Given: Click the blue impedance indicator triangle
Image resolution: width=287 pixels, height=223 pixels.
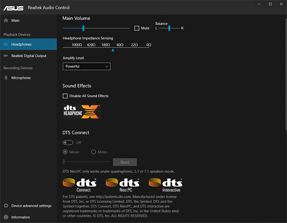Looking at the screenshot, I should tap(113, 50).
